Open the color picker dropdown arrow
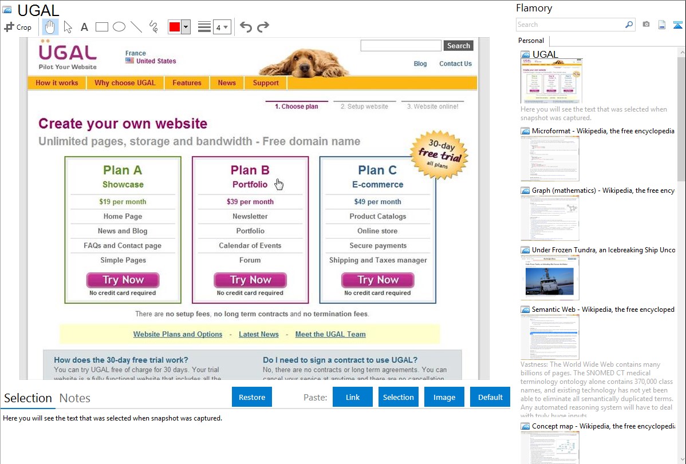Screen dimensions: 686x464 (x=186, y=27)
